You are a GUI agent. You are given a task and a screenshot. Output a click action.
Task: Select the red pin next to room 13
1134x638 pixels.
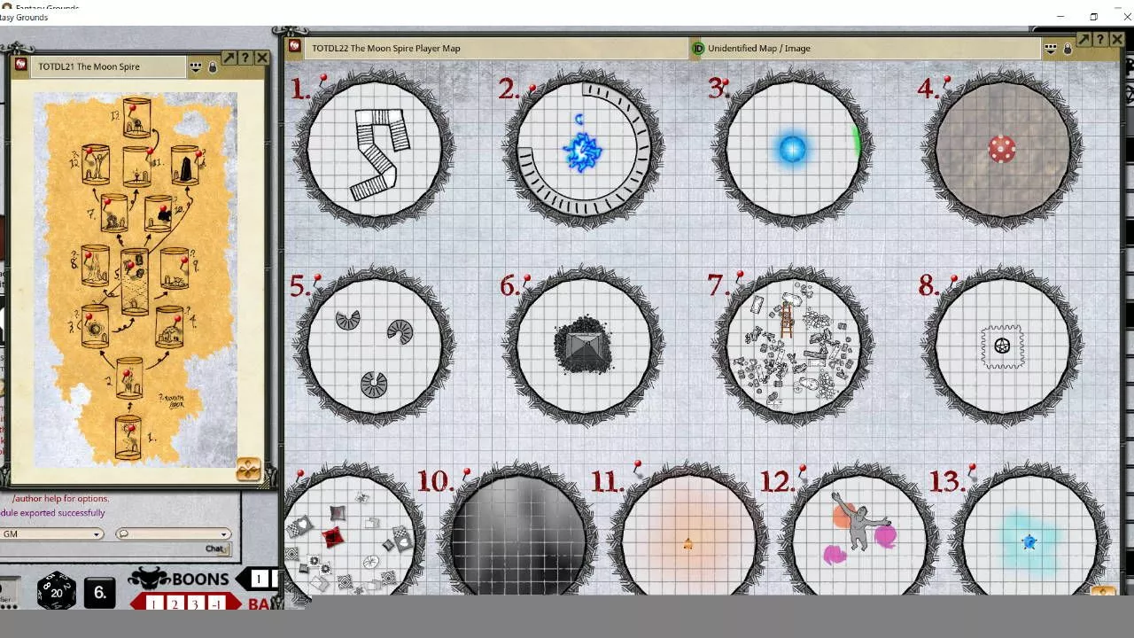(972, 468)
